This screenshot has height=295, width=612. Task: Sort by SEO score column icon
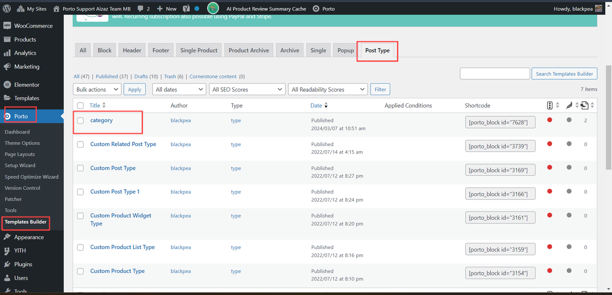[550, 105]
